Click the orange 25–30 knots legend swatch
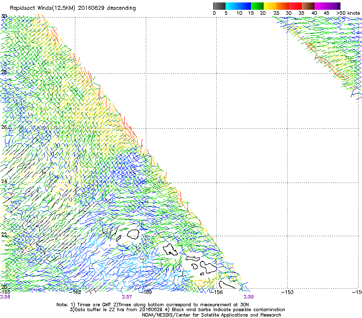This screenshot has height=318, width=362. click(x=283, y=6)
